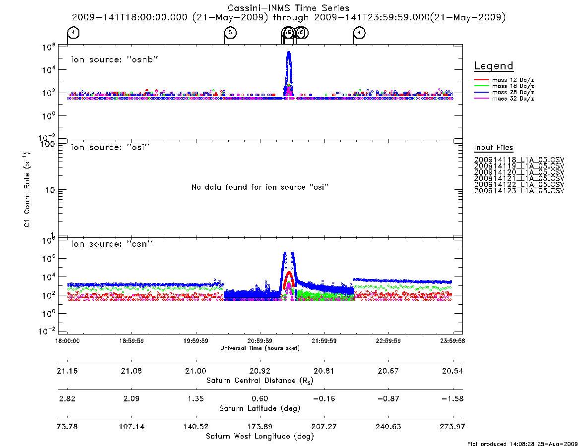Click file name 200914123_L1A_05.CSV
578x446 pixels.
[x=519, y=191]
